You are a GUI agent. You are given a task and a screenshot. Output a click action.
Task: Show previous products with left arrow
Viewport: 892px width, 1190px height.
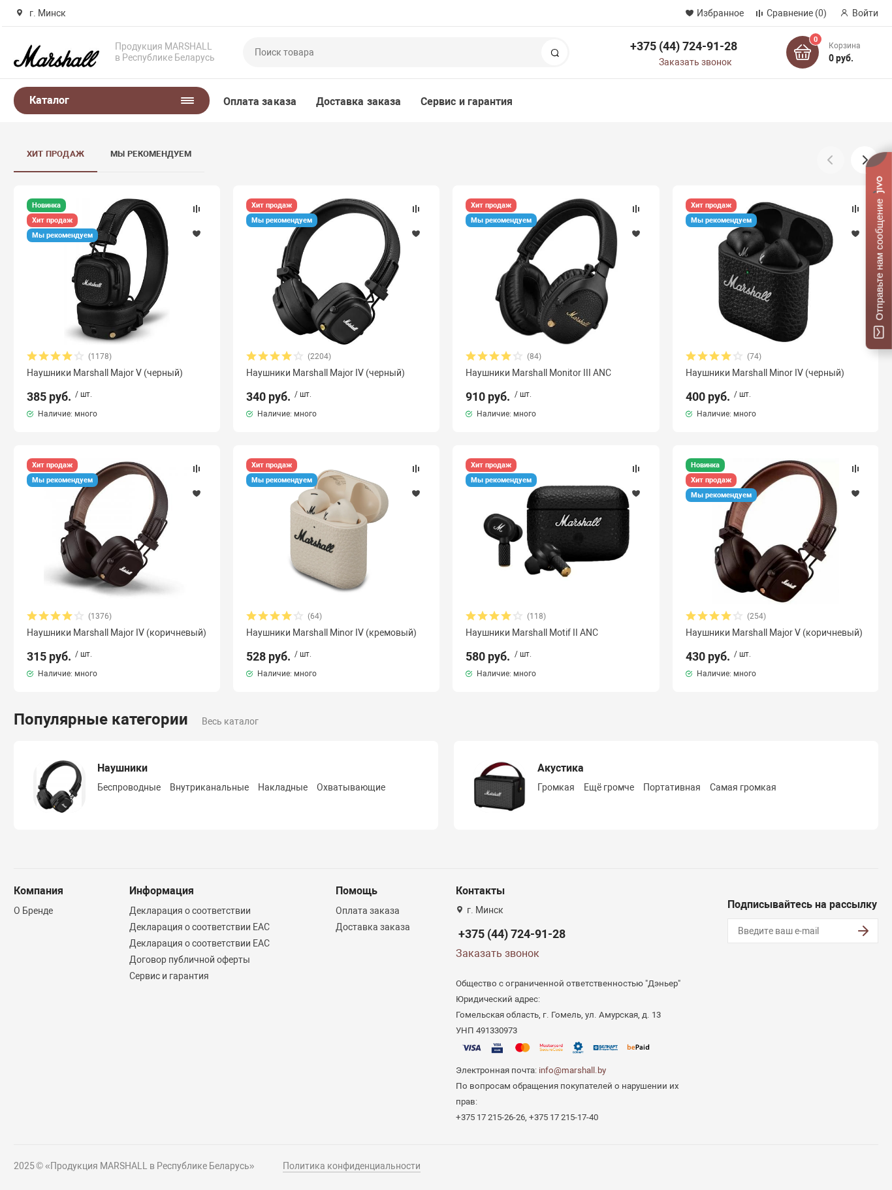830,160
